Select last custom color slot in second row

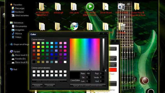tap(65, 75)
